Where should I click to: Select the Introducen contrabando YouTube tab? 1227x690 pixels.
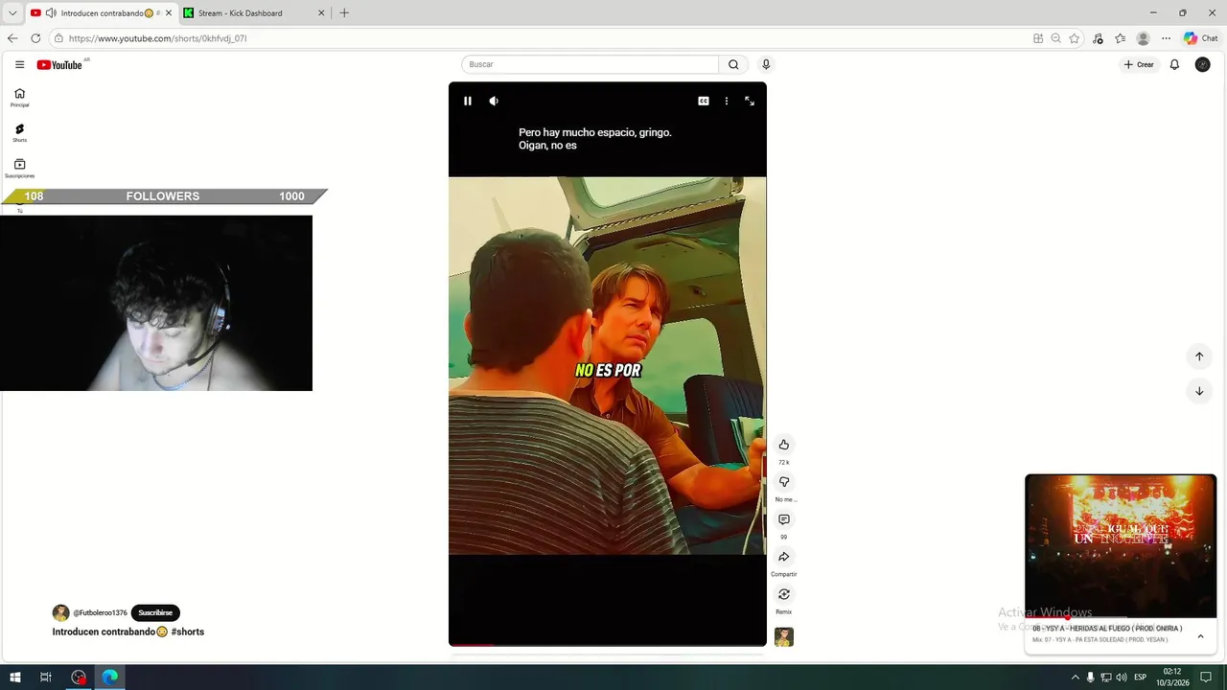coord(101,12)
